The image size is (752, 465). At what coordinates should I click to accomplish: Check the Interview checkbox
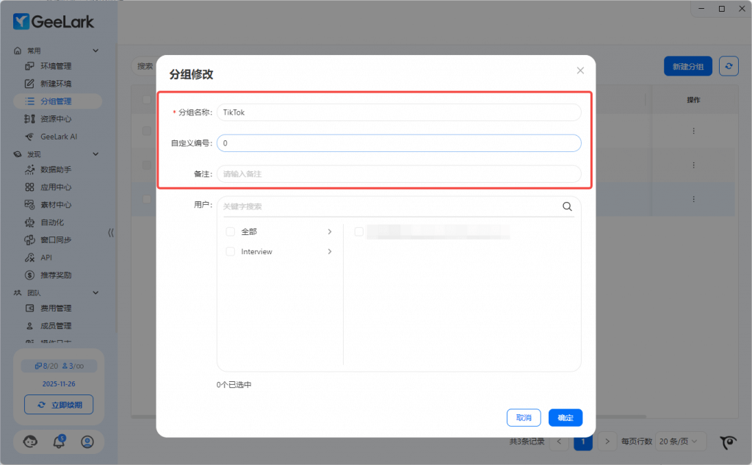pos(231,251)
